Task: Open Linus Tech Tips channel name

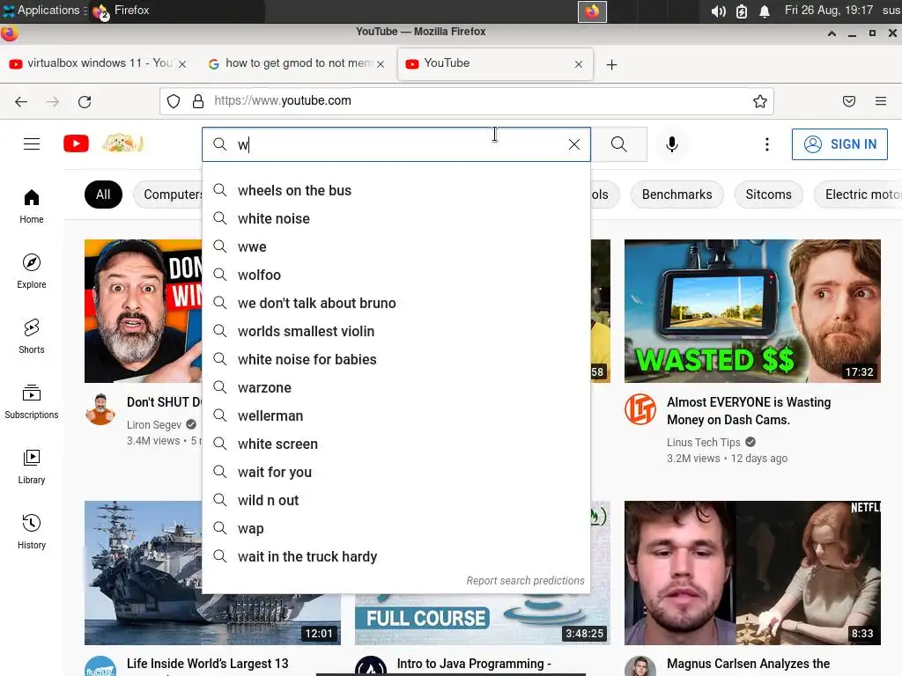Action: (x=704, y=442)
